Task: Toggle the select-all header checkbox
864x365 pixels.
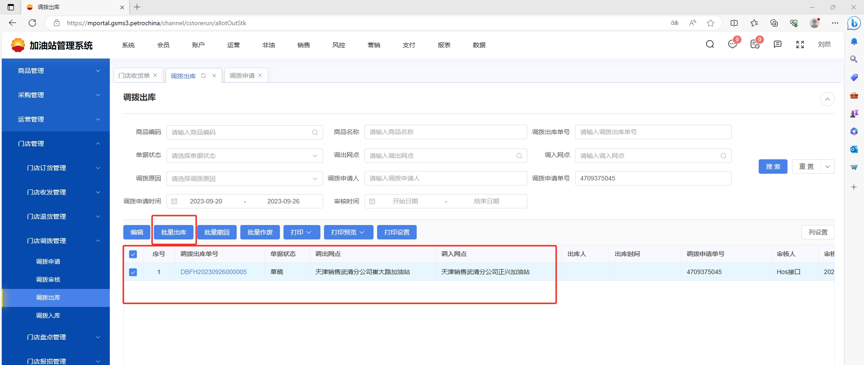Action: [133, 254]
